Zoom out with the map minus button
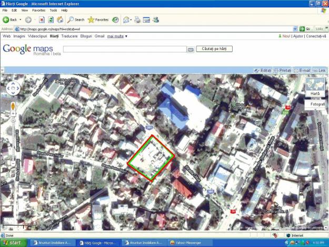This screenshot has width=329, height=247. click(13, 163)
